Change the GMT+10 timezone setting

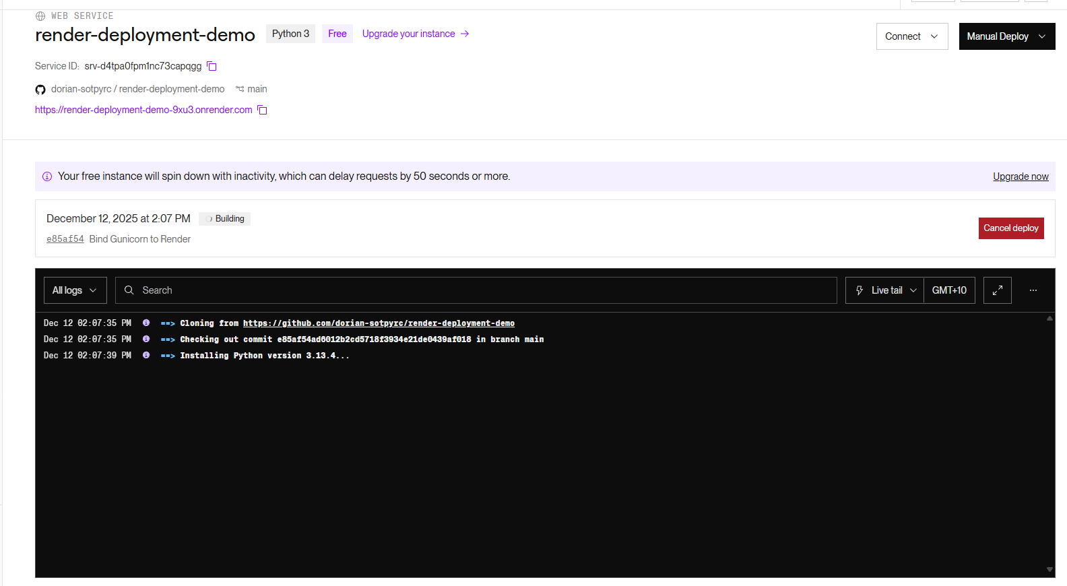949,290
